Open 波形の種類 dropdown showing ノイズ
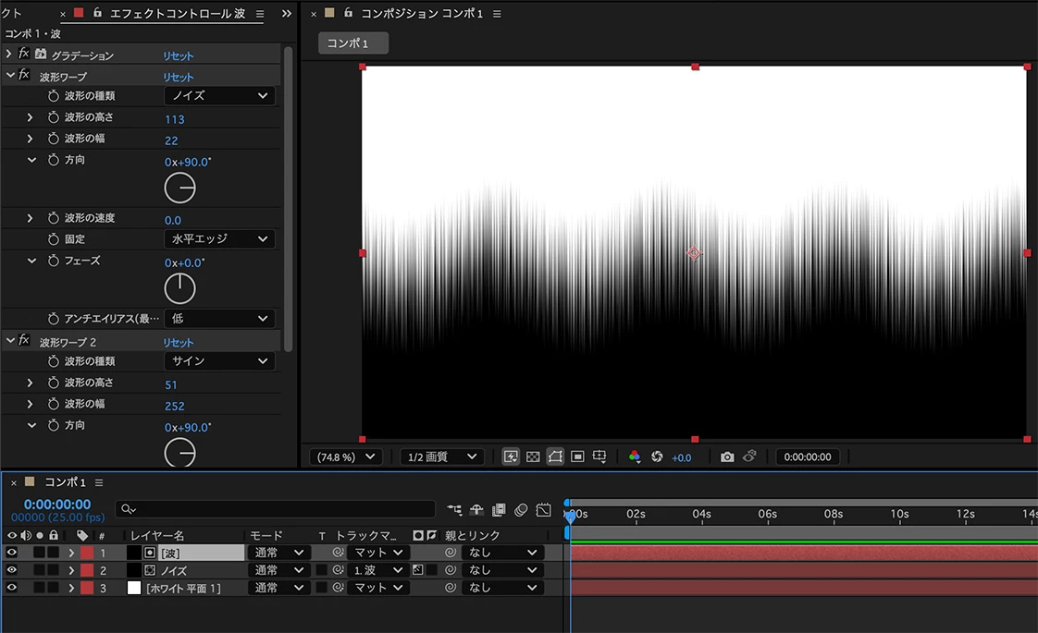 (x=219, y=96)
